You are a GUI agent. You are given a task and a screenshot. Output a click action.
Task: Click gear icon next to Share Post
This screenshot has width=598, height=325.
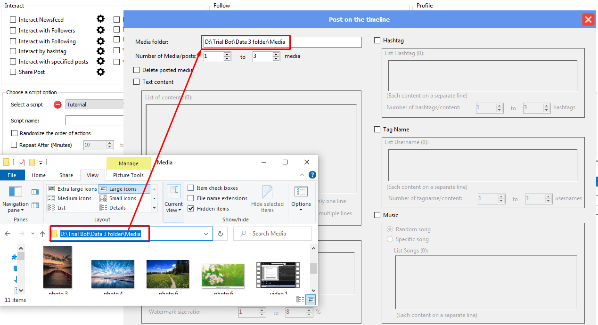(x=100, y=72)
